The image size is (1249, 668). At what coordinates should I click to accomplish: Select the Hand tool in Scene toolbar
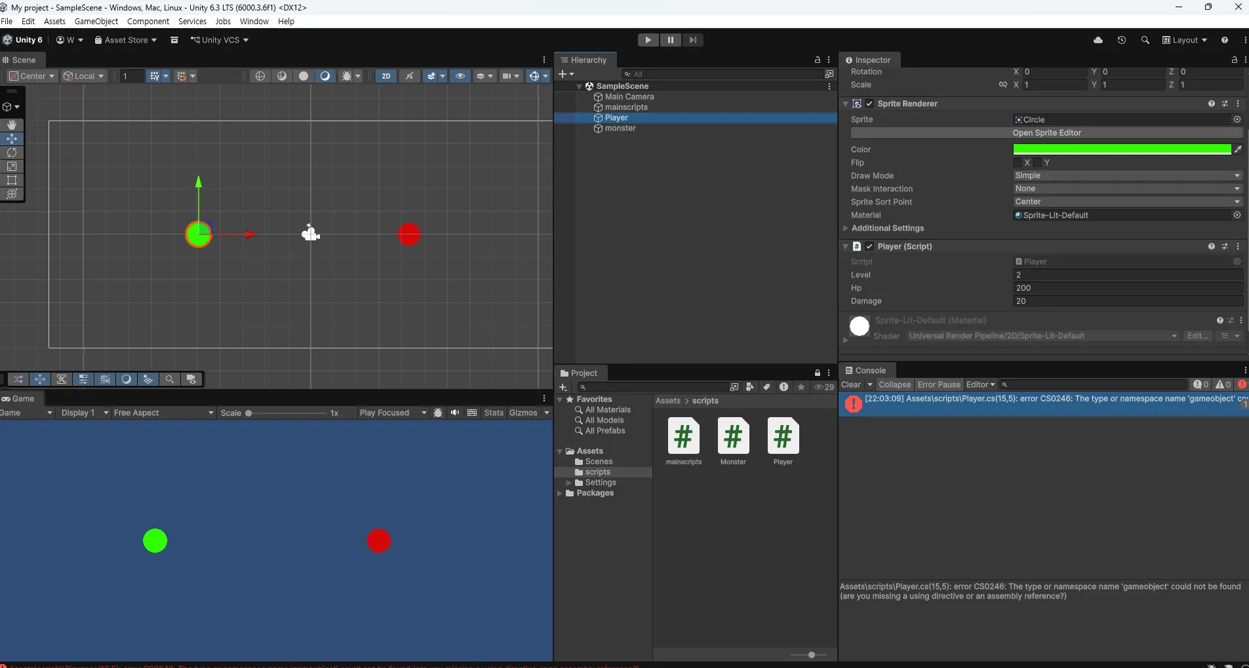pos(12,124)
